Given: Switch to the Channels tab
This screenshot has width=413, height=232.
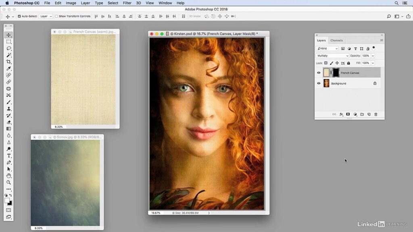Looking at the screenshot, I should (x=336, y=40).
